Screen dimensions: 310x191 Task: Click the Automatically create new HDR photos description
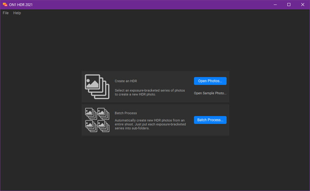click(x=150, y=124)
